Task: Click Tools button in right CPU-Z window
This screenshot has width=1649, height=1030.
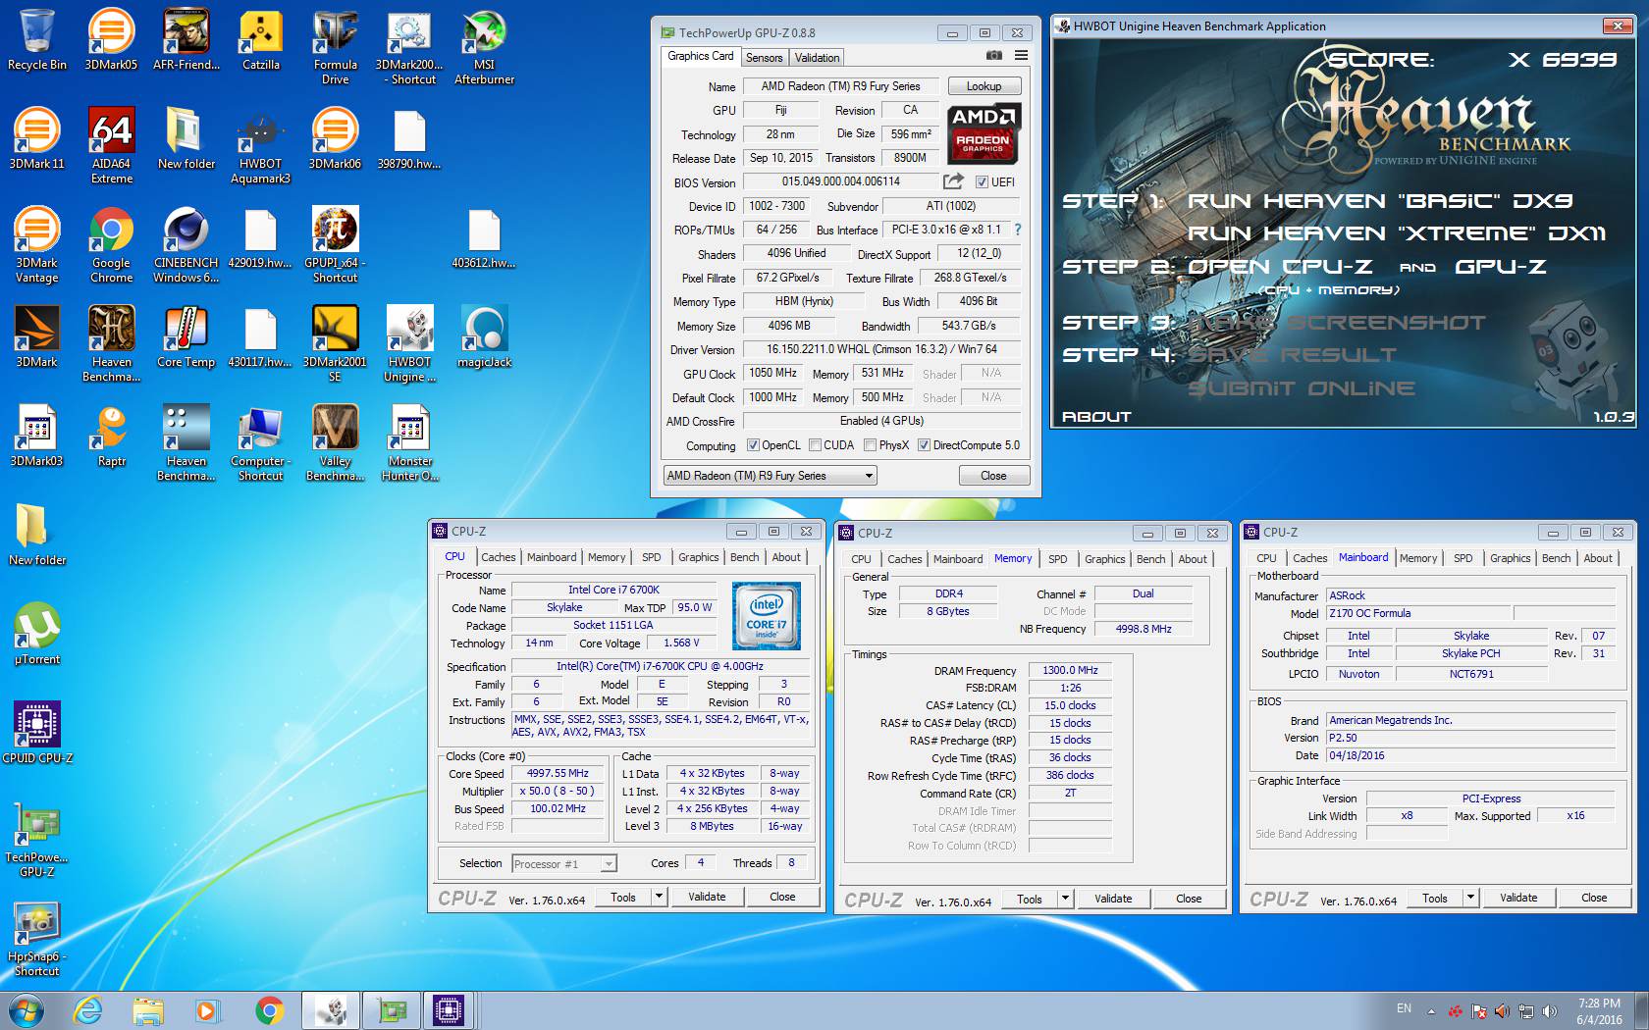Action: coord(1435,898)
